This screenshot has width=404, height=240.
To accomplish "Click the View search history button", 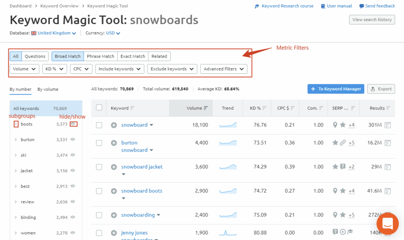I will point(372,20).
